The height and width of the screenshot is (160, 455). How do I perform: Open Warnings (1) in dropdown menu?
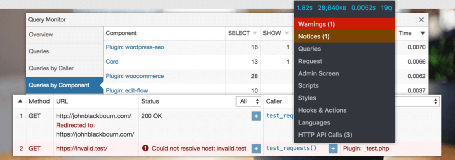[x=344, y=24]
